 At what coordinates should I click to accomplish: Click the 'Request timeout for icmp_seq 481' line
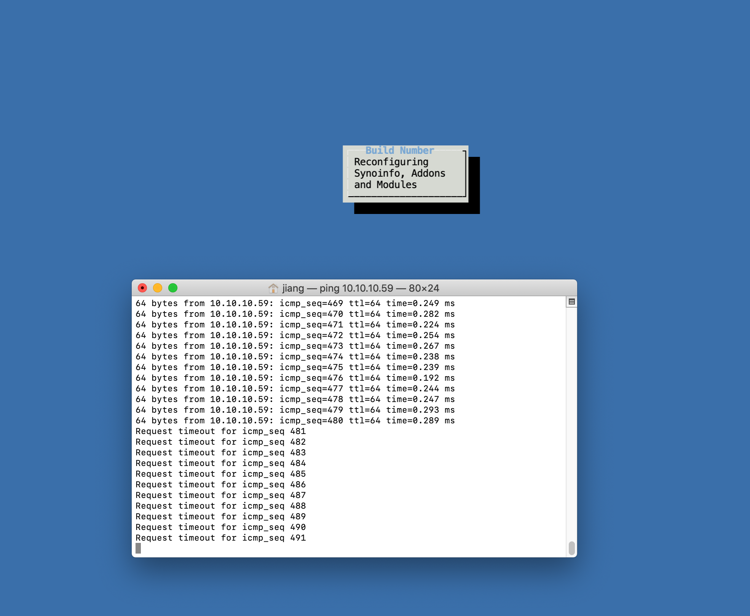pyautogui.click(x=221, y=431)
